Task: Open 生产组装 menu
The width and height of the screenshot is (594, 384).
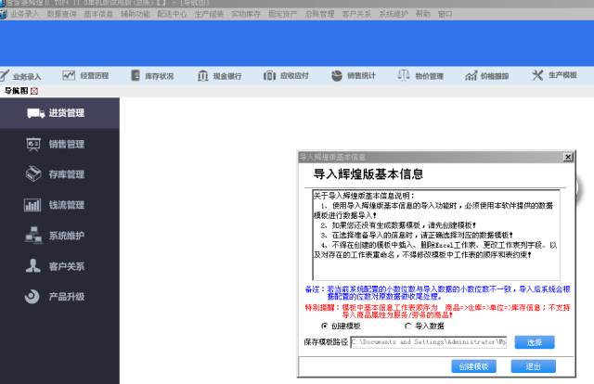Action: tap(209, 14)
